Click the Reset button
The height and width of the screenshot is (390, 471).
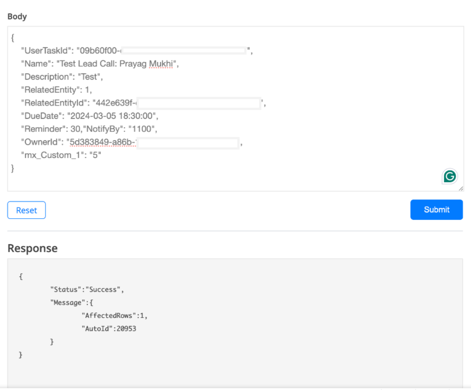[x=26, y=210]
